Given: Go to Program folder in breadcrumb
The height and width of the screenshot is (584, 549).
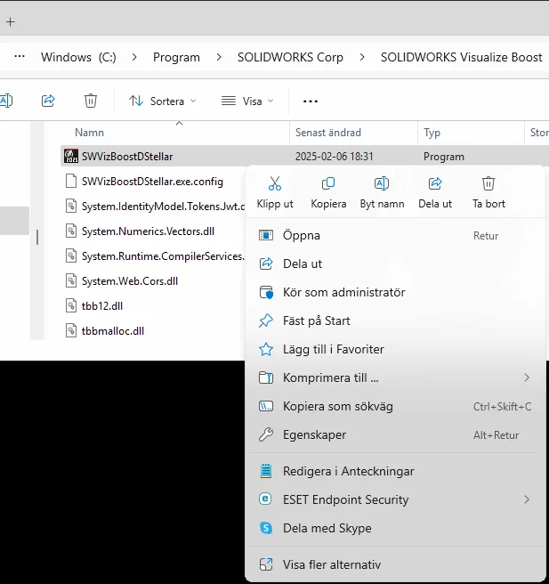Looking at the screenshot, I should point(176,57).
